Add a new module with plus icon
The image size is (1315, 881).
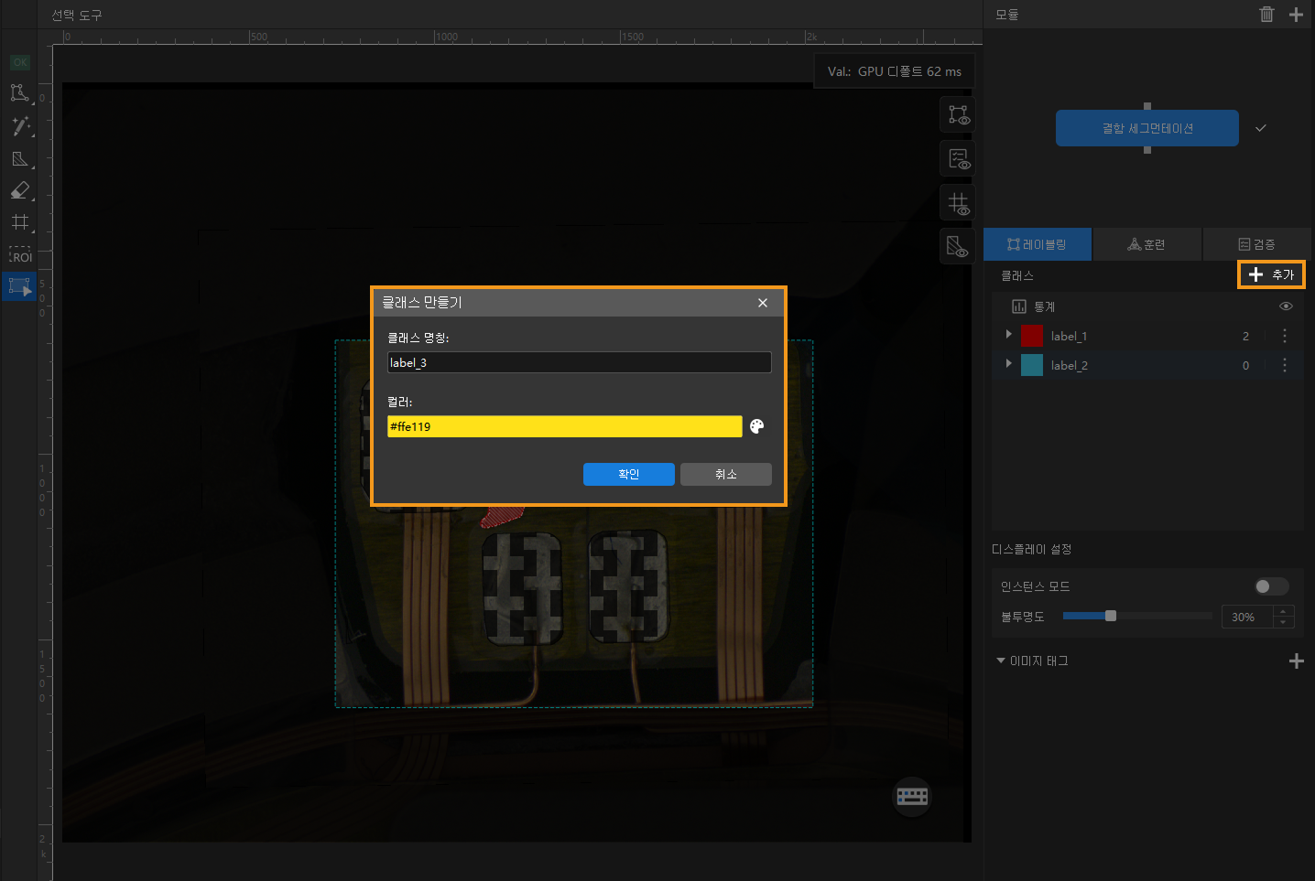click(x=1296, y=14)
